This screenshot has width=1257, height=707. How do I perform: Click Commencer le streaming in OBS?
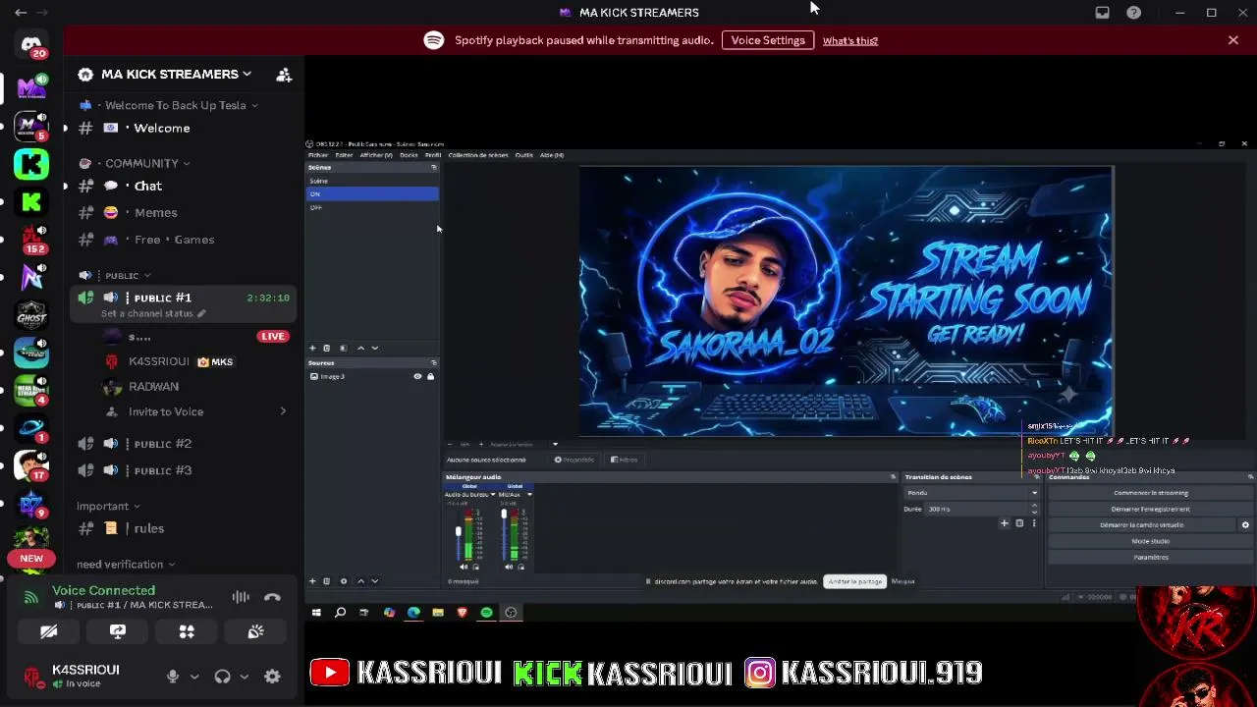click(x=1151, y=493)
